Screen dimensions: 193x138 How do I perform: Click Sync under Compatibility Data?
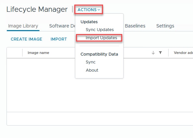tap(91, 62)
